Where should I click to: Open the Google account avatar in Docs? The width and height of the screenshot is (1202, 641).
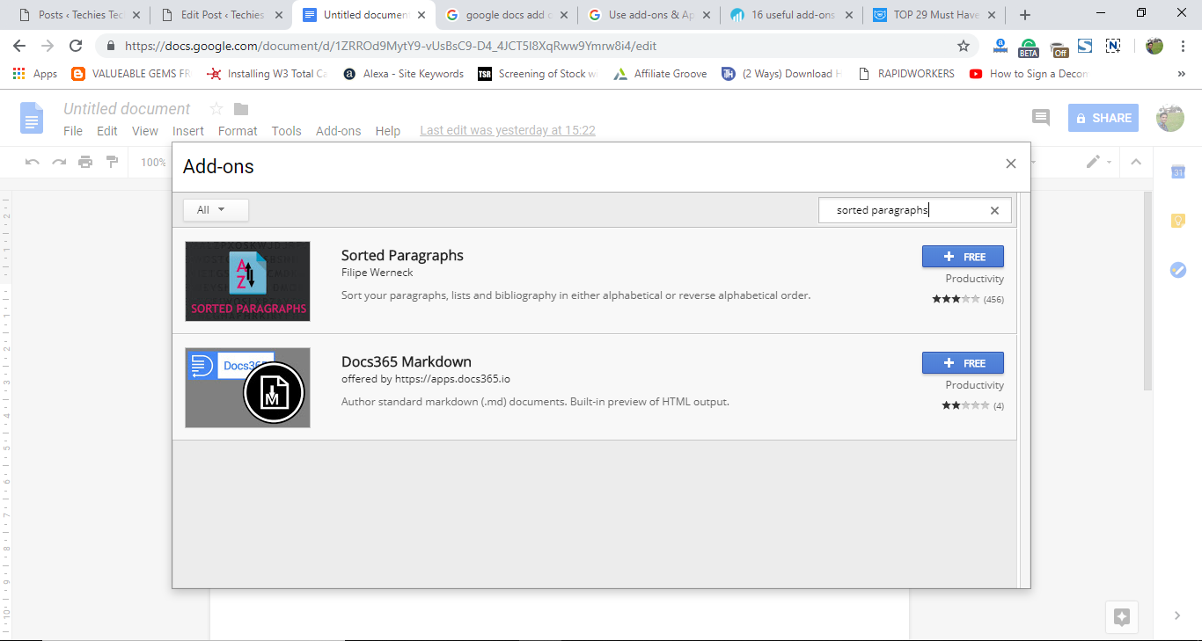pyautogui.click(x=1170, y=118)
